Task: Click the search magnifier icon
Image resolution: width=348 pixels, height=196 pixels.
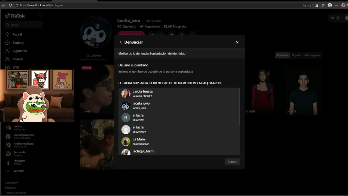Action: click(7, 25)
